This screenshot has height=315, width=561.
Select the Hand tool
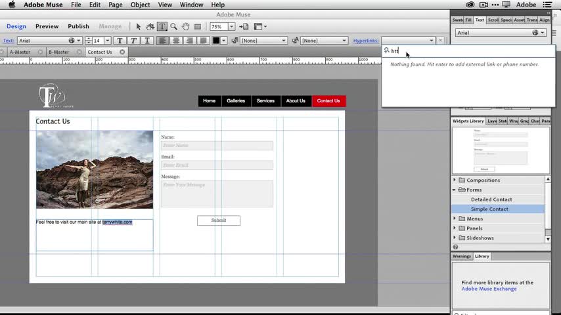coord(185,26)
